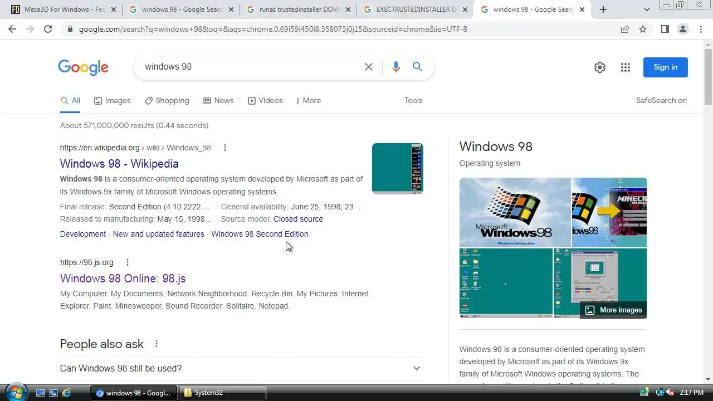Open the Google apps grid icon
This screenshot has width=713, height=401.
[626, 67]
